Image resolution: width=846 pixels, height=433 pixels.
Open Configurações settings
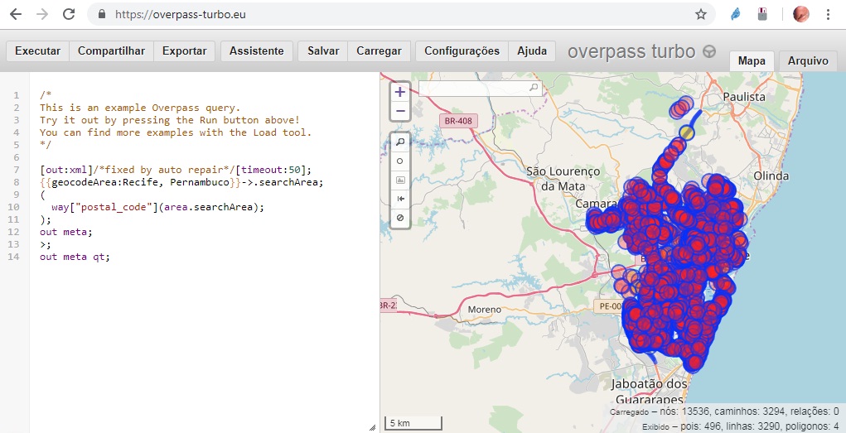point(462,51)
